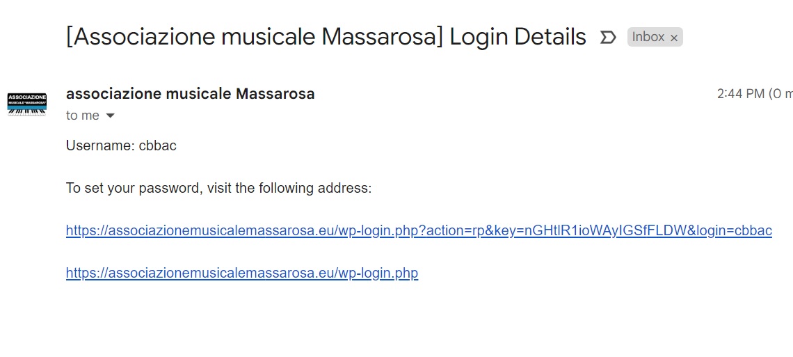Click the importance marker next to subject
The image size is (793, 357).
pos(608,37)
